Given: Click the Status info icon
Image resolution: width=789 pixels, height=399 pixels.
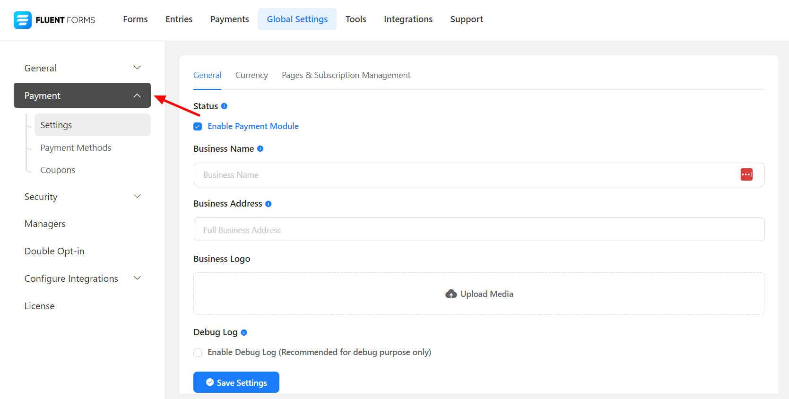Looking at the screenshot, I should coord(224,106).
